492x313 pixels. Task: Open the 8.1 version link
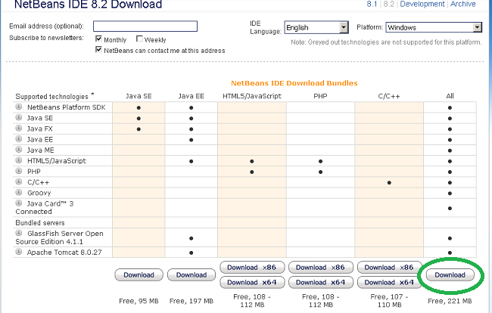(x=372, y=4)
